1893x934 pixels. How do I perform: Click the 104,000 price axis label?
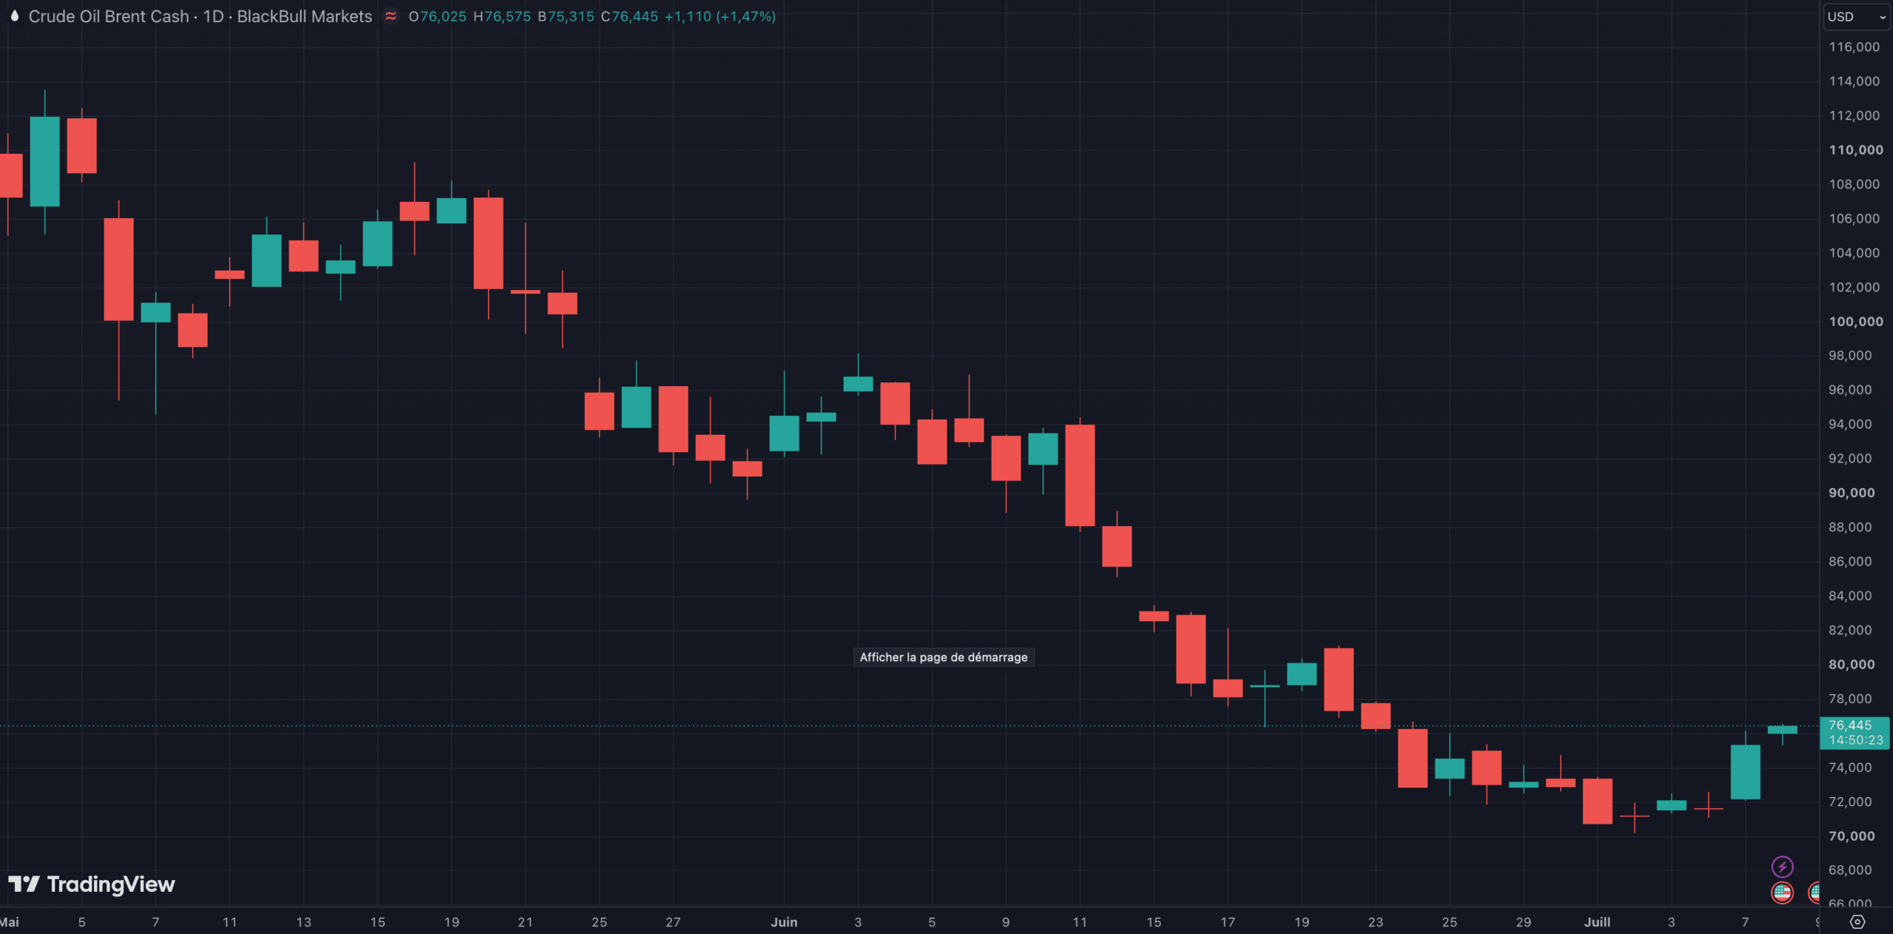[x=1854, y=253]
